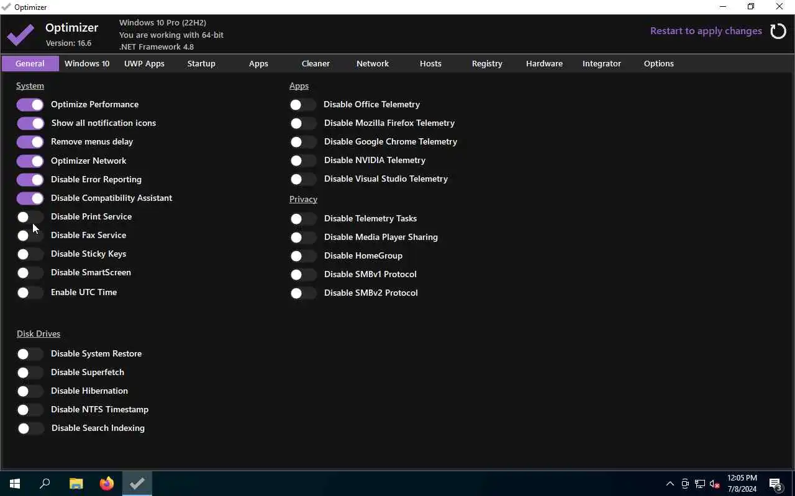Enable Disable Search Indexing toggle
The width and height of the screenshot is (795, 496).
pyautogui.click(x=30, y=428)
